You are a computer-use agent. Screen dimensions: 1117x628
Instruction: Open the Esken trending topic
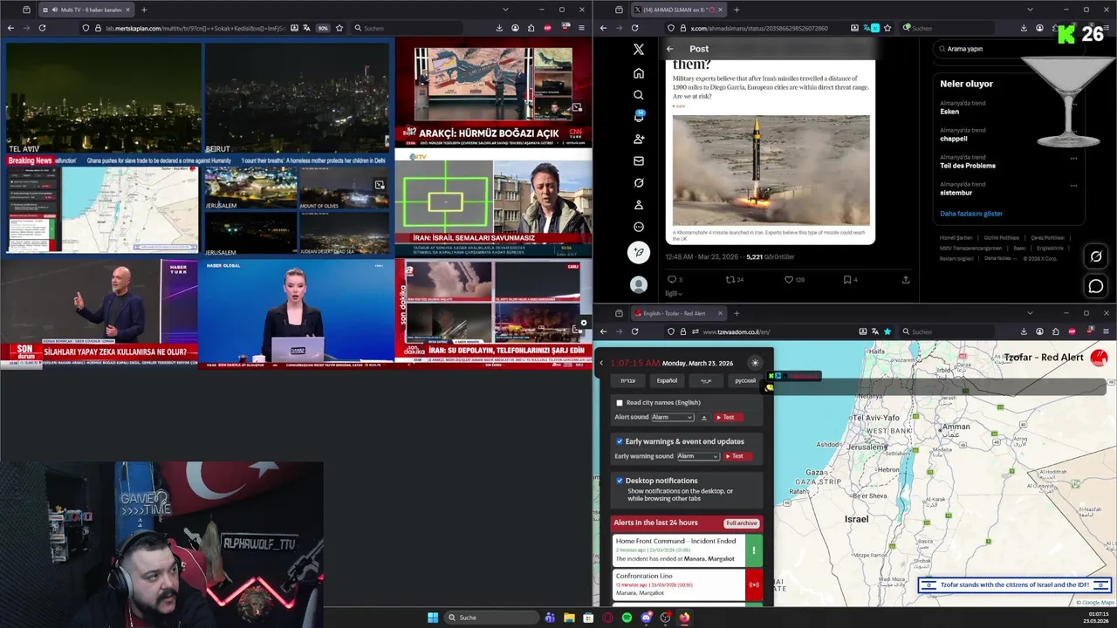pyautogui.click(x=949, y=112)
